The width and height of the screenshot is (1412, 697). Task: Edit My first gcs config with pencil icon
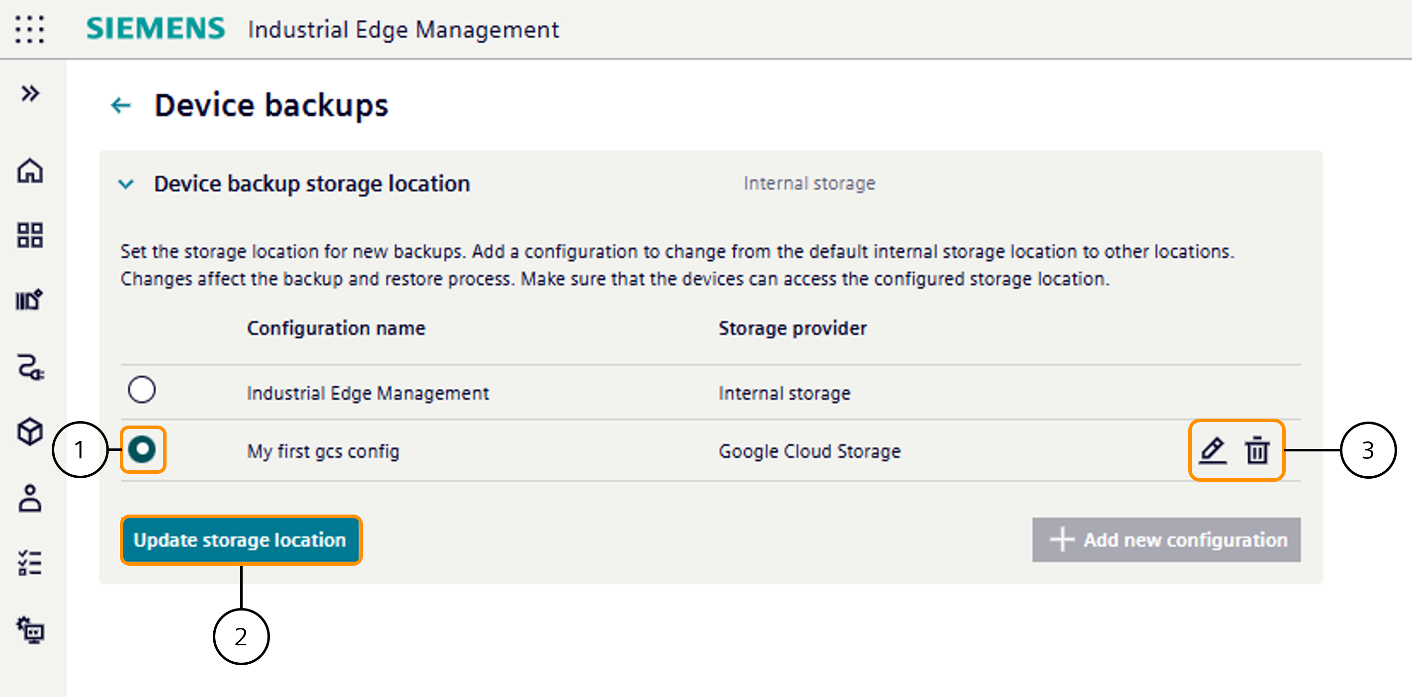(1213, 450)
